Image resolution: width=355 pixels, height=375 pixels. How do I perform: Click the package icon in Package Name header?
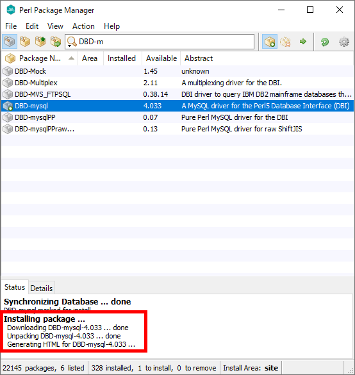[x=10, y=58]
